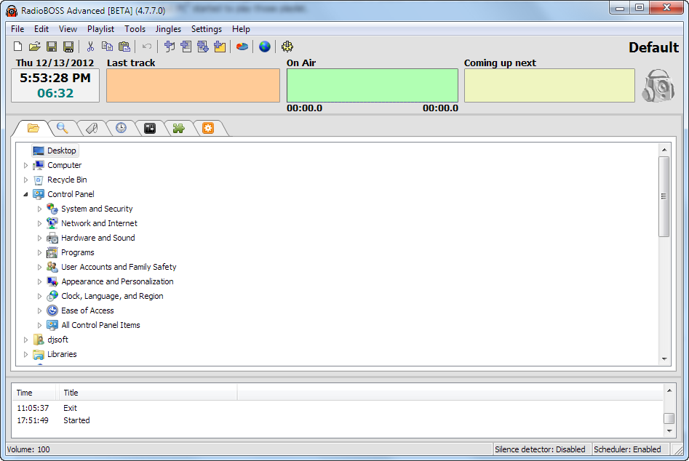This screenshot has width=689, height=461.
Task: Select the 17:51:49 Started log entry
Action: (338, 420)
